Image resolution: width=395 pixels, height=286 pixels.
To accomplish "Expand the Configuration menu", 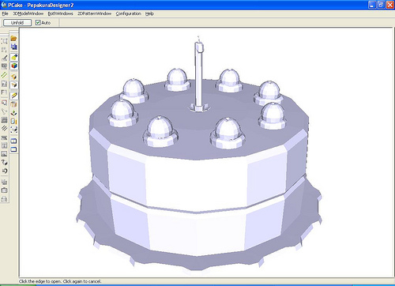I will click(x=128, y=13).
